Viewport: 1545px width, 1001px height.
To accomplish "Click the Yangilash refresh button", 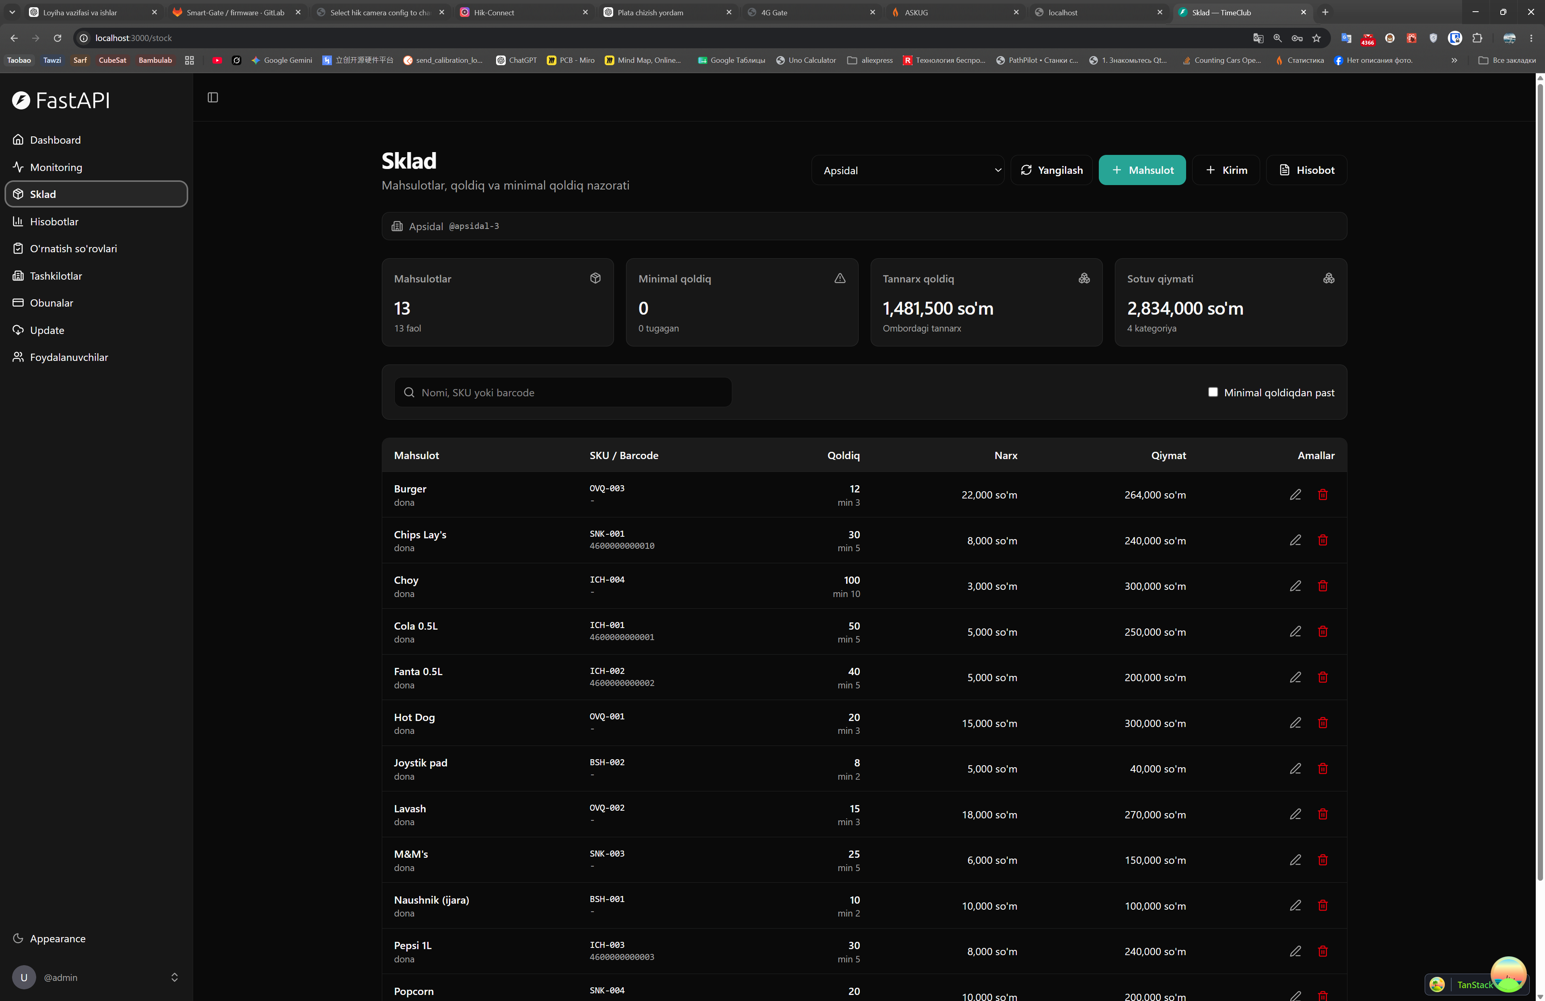I will coord(1051,170).
